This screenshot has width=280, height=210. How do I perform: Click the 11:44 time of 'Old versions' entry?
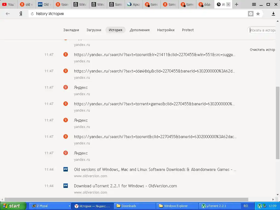click(49, 170)
